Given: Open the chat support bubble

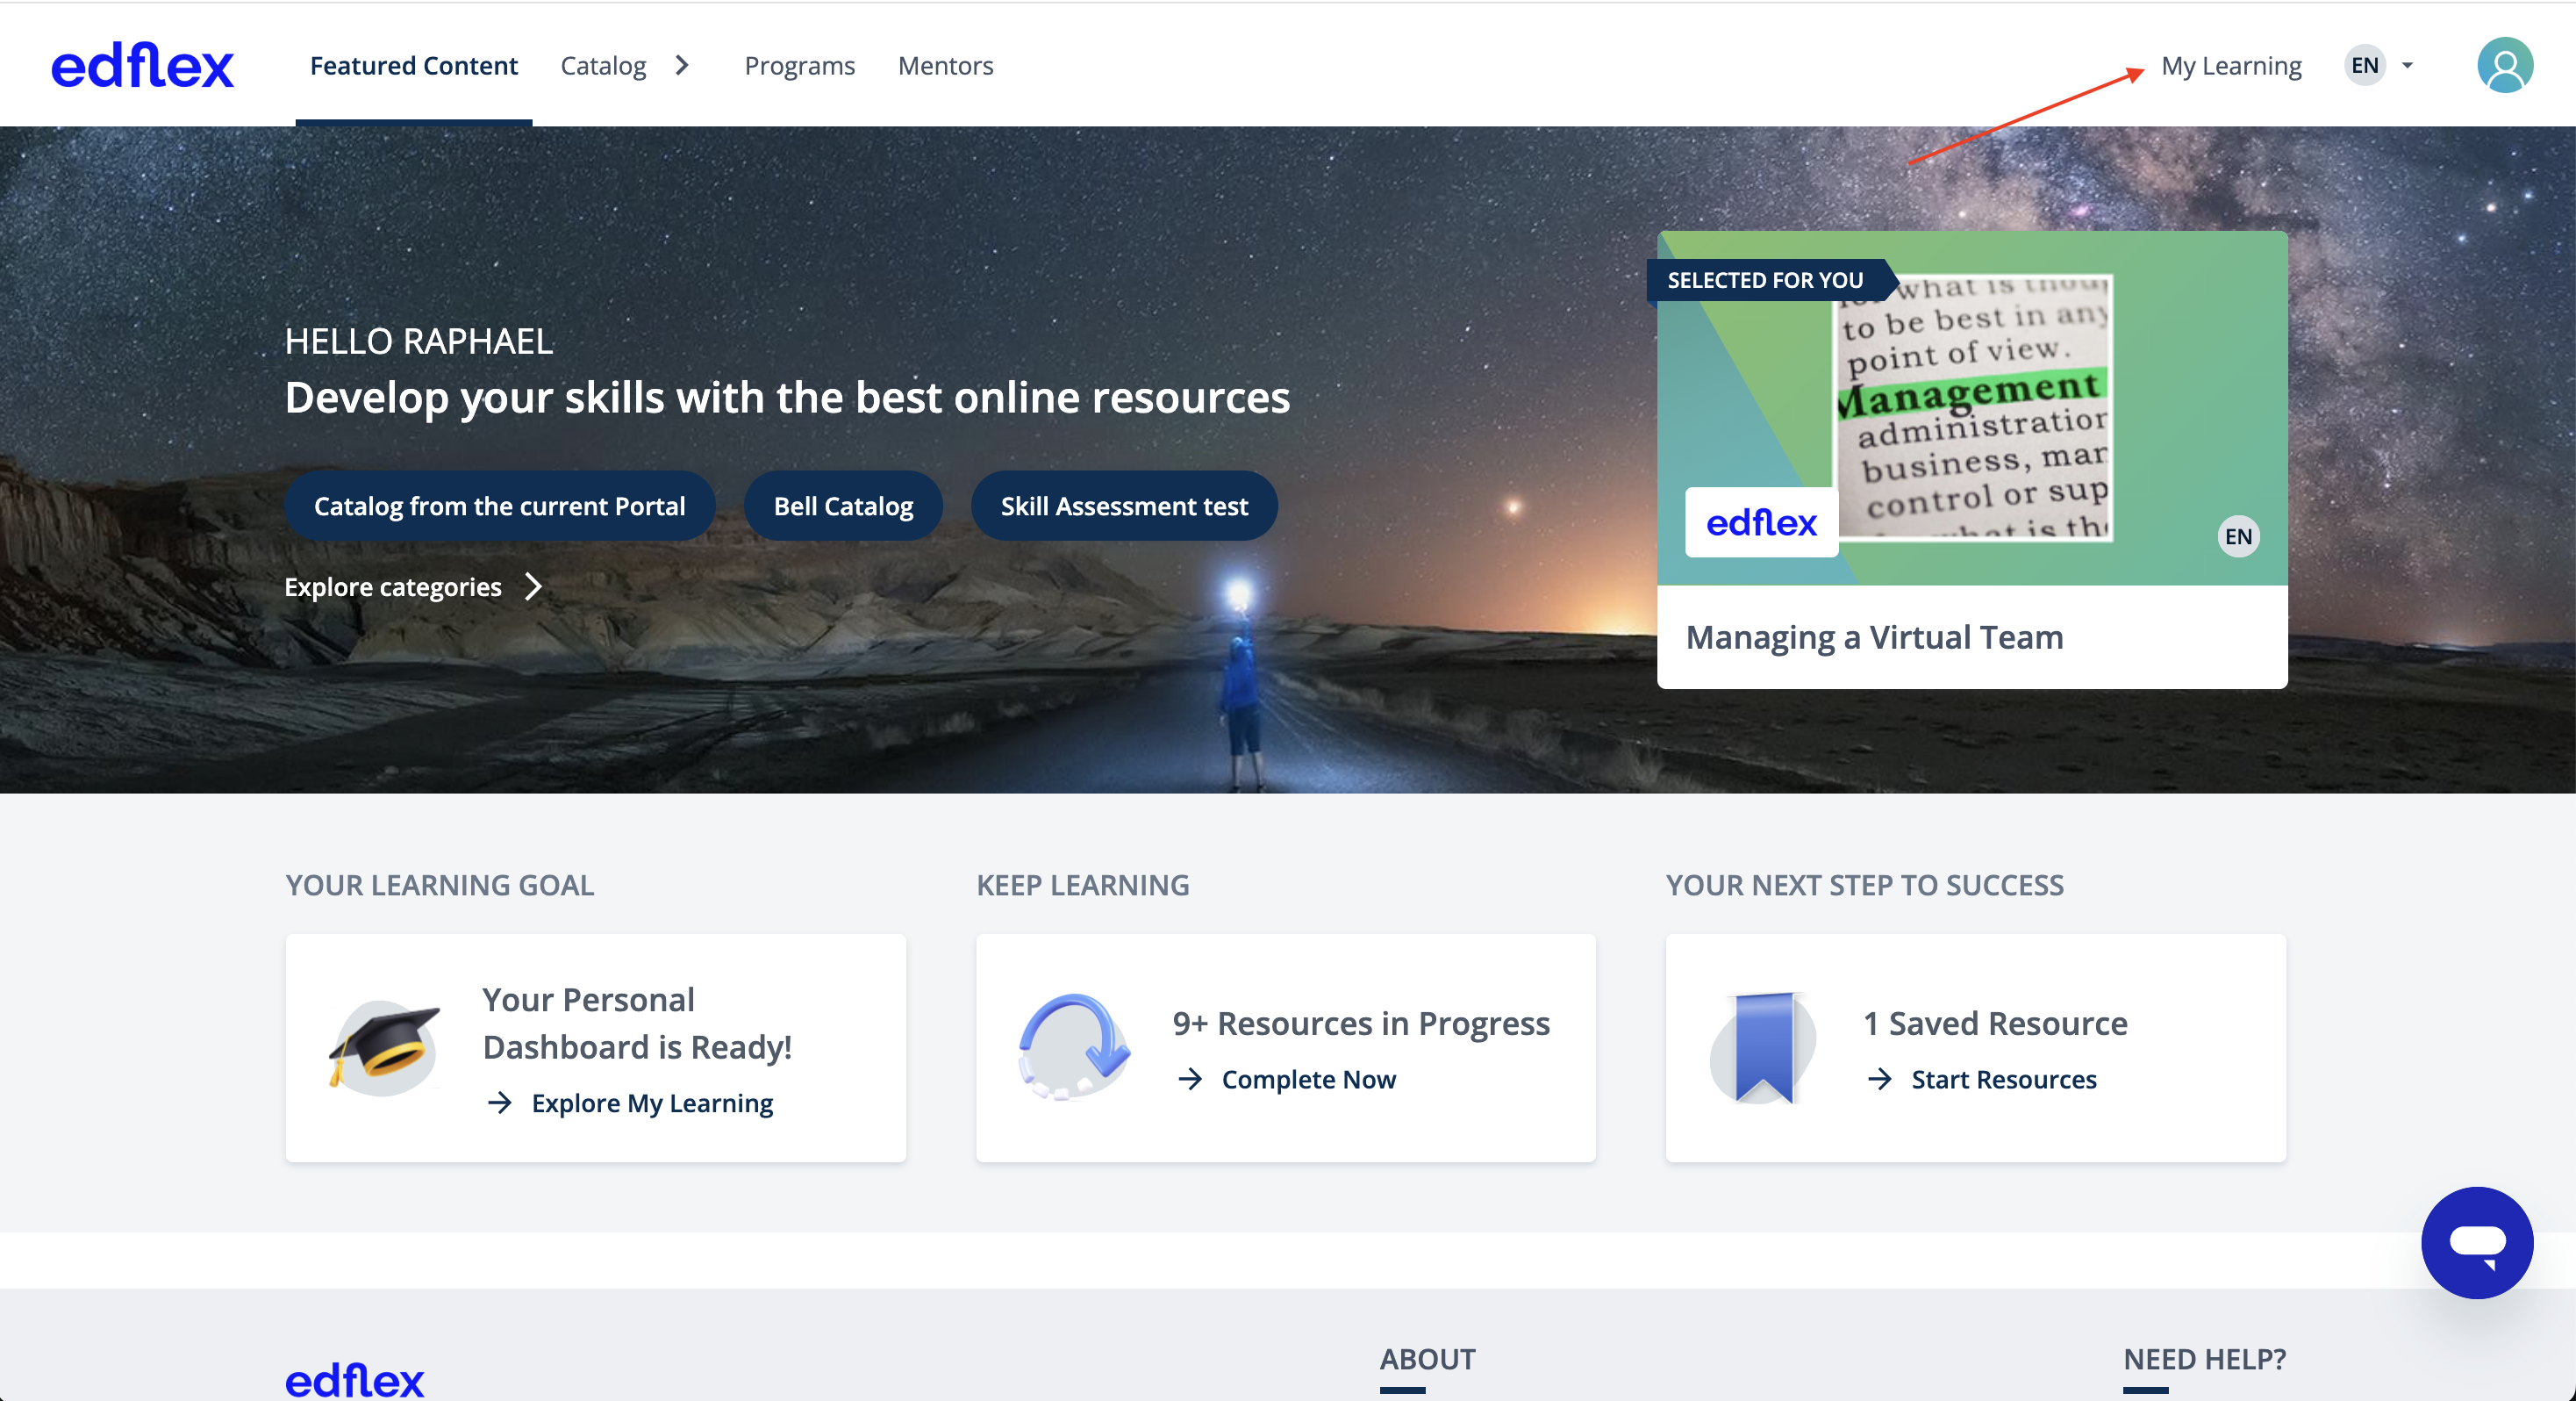Looking at the screenshot, I should pyautogui.click(x=2476, y=1242).
